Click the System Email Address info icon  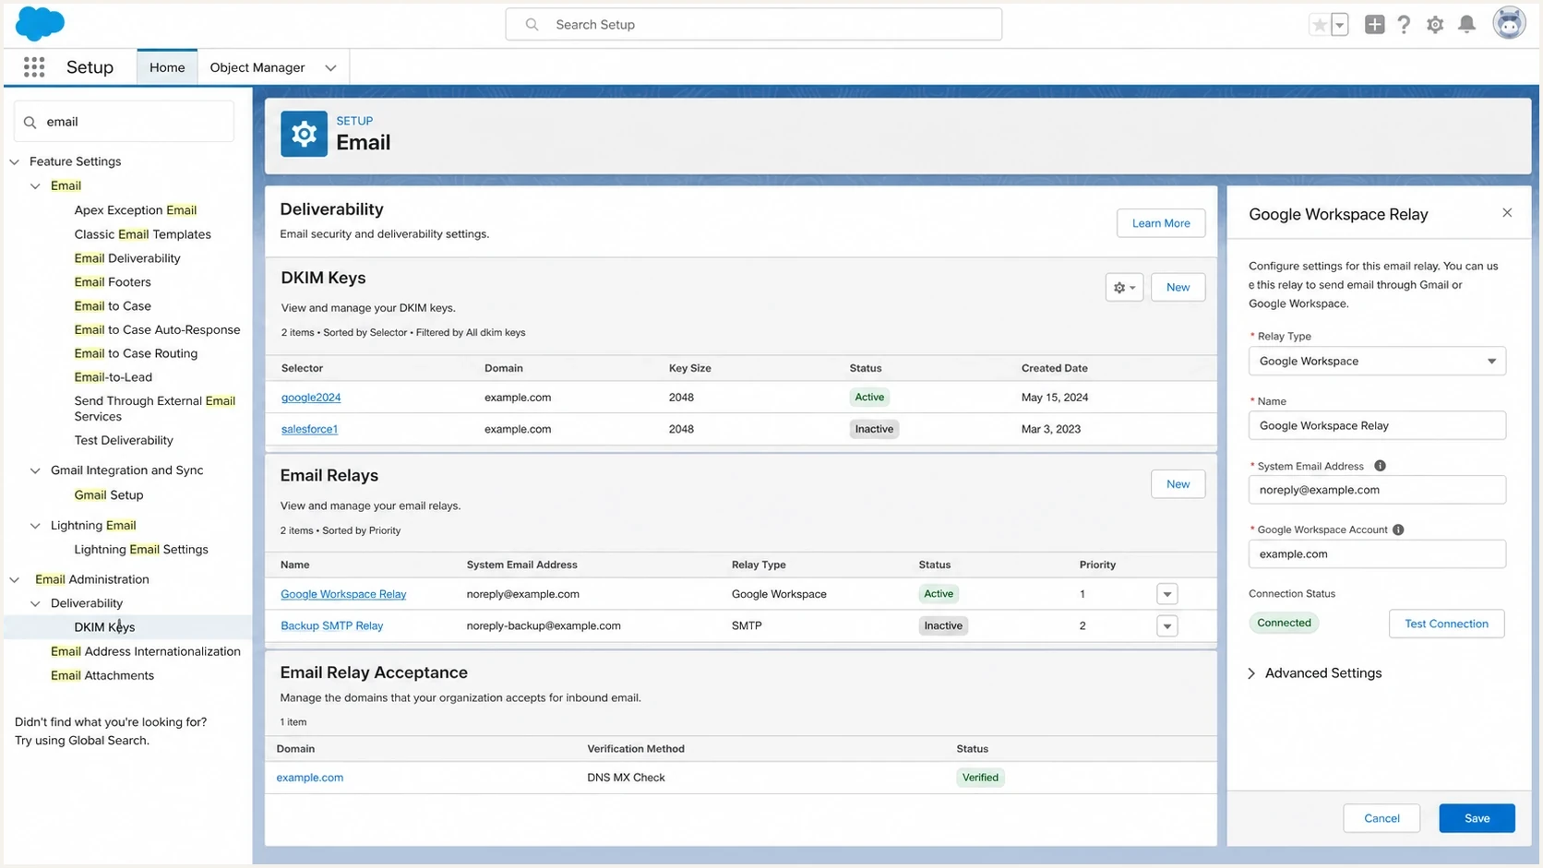point(1380,466)
